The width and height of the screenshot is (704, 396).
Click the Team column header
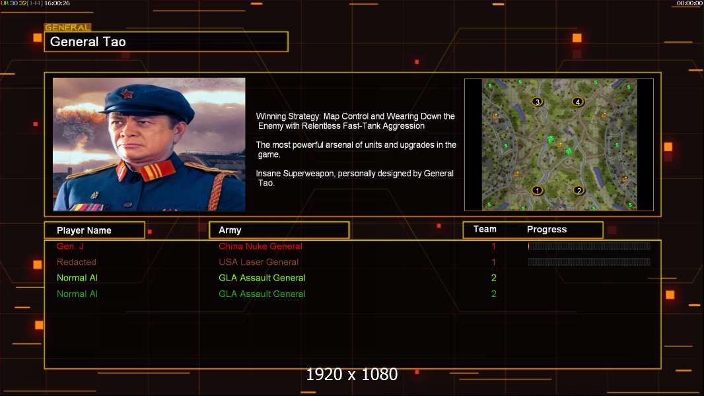(485, 229)
